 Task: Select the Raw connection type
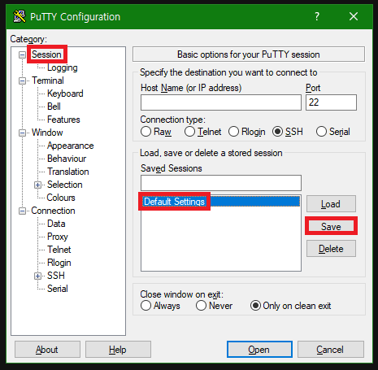pos(156,132)
